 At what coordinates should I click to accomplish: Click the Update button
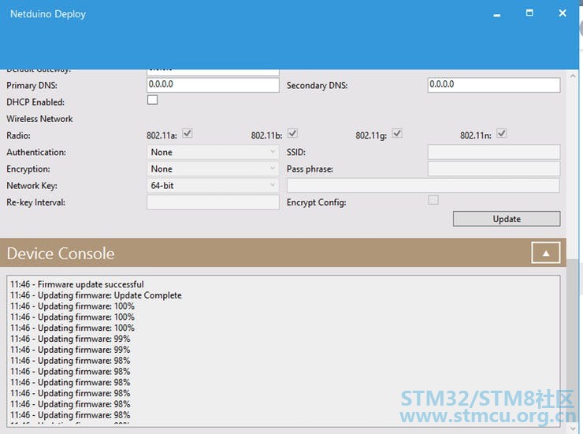pos(507,219)
